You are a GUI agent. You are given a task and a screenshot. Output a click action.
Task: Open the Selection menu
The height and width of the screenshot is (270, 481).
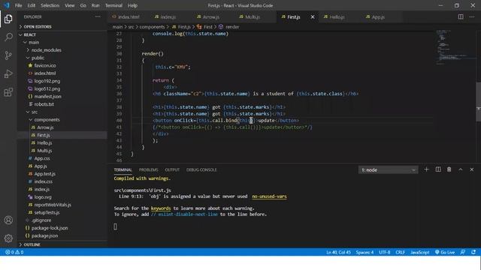50,5
